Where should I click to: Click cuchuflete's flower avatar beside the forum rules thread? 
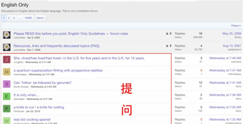(x=7, y=35)
